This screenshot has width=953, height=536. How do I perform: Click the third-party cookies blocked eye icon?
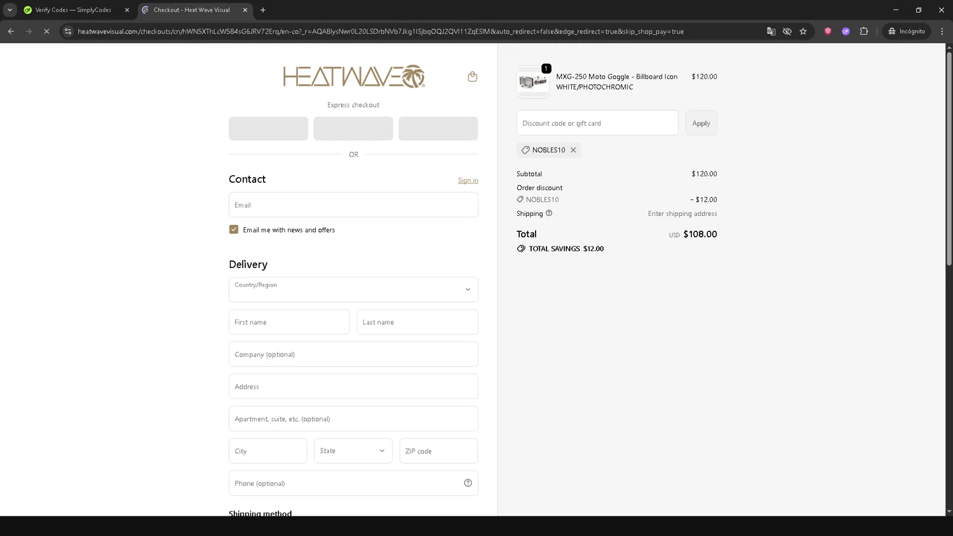coord(787,31)
